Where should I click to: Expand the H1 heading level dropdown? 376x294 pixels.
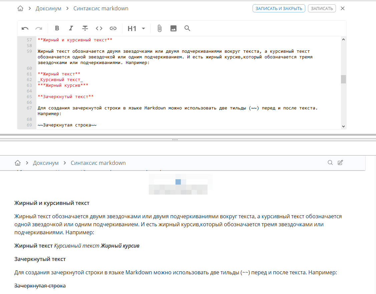point(143,29)
